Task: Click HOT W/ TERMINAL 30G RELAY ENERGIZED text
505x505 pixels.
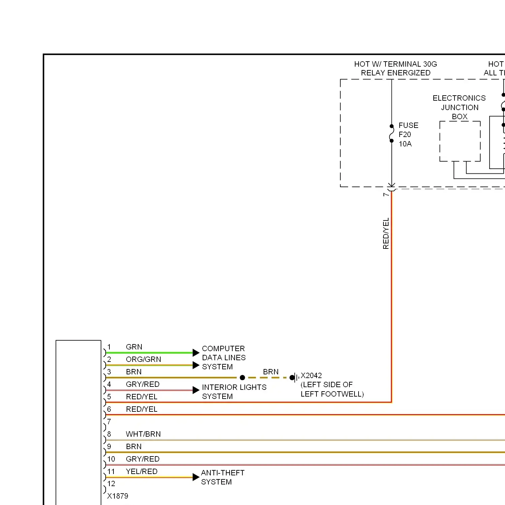Action: point(396,68)
